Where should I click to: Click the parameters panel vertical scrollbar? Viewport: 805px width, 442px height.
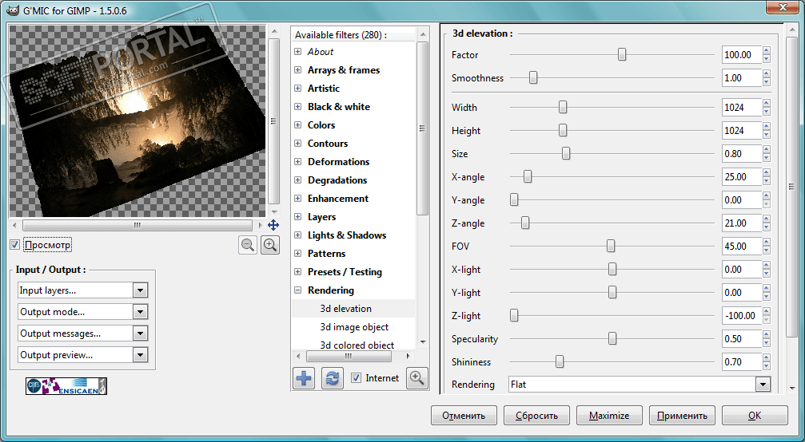pyautogui.click(x=791, y=186)
